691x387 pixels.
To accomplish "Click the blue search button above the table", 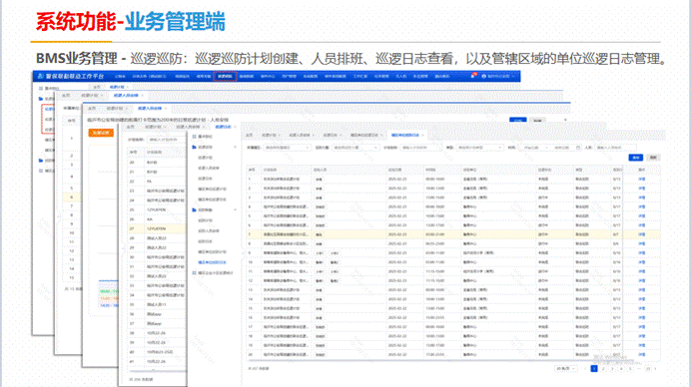I will (x=635, y=158).
